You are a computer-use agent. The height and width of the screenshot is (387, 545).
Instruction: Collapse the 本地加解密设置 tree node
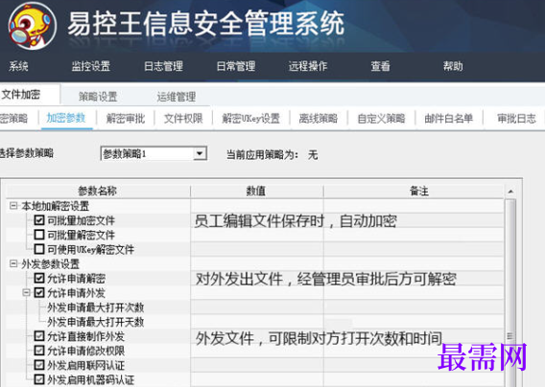pos(13,206)
